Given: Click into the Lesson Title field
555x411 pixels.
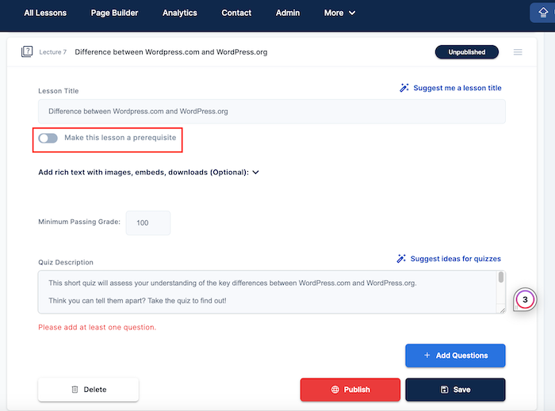Looking at the screenshot, I should coord(271,112).
